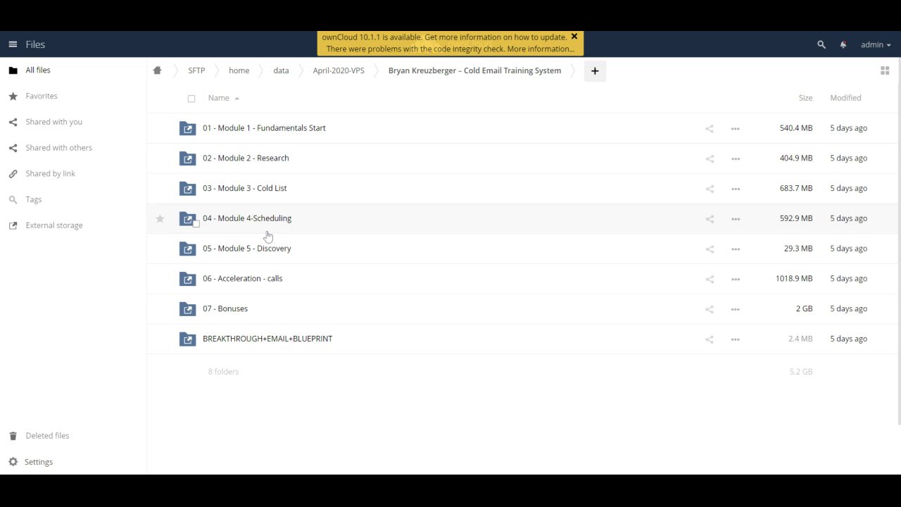This screenshot has width=901, height=507.
Task: Open 04 - Module 4-Scheduling folder
Action: pos(247,218)
